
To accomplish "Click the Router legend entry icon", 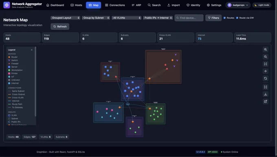I will point(9,57).
